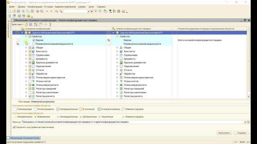Viewport: 257px width, 144px height.
Task: Click the toolbar search input field
Action: (x=75, y=11)
